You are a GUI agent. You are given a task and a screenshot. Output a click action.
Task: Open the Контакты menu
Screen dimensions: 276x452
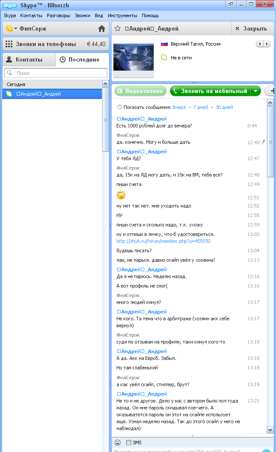coord(31,15)
